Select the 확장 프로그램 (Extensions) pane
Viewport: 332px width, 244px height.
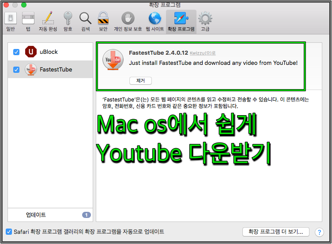(181, 22)
